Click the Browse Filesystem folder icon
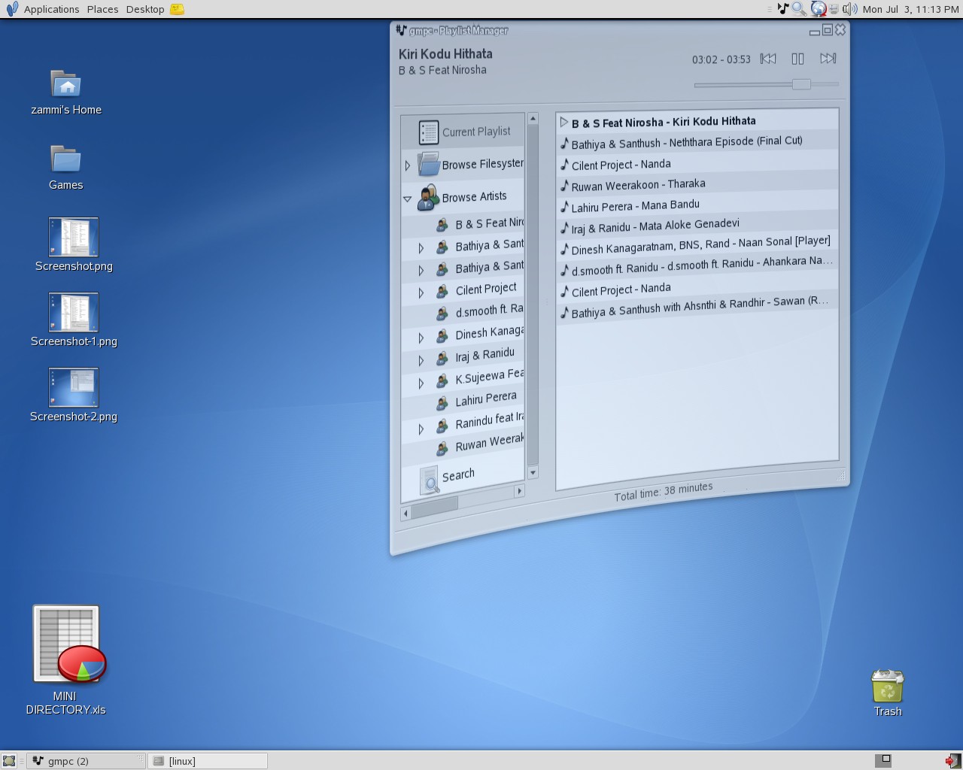Screen dimensions: 963x770 [x=429, y=164]
